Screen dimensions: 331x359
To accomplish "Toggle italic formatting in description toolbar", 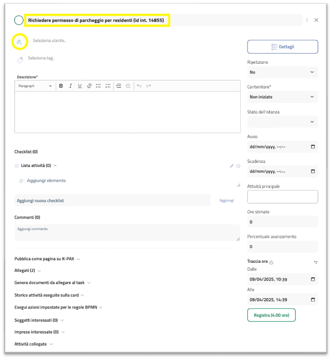I will coord(70,86).
